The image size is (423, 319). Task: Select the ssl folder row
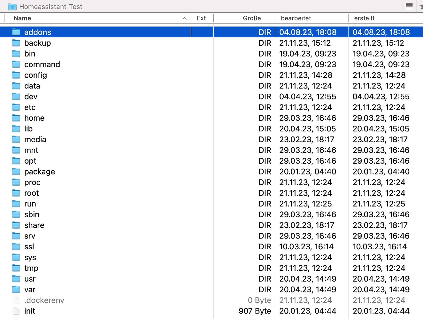(x=29, y=246)
